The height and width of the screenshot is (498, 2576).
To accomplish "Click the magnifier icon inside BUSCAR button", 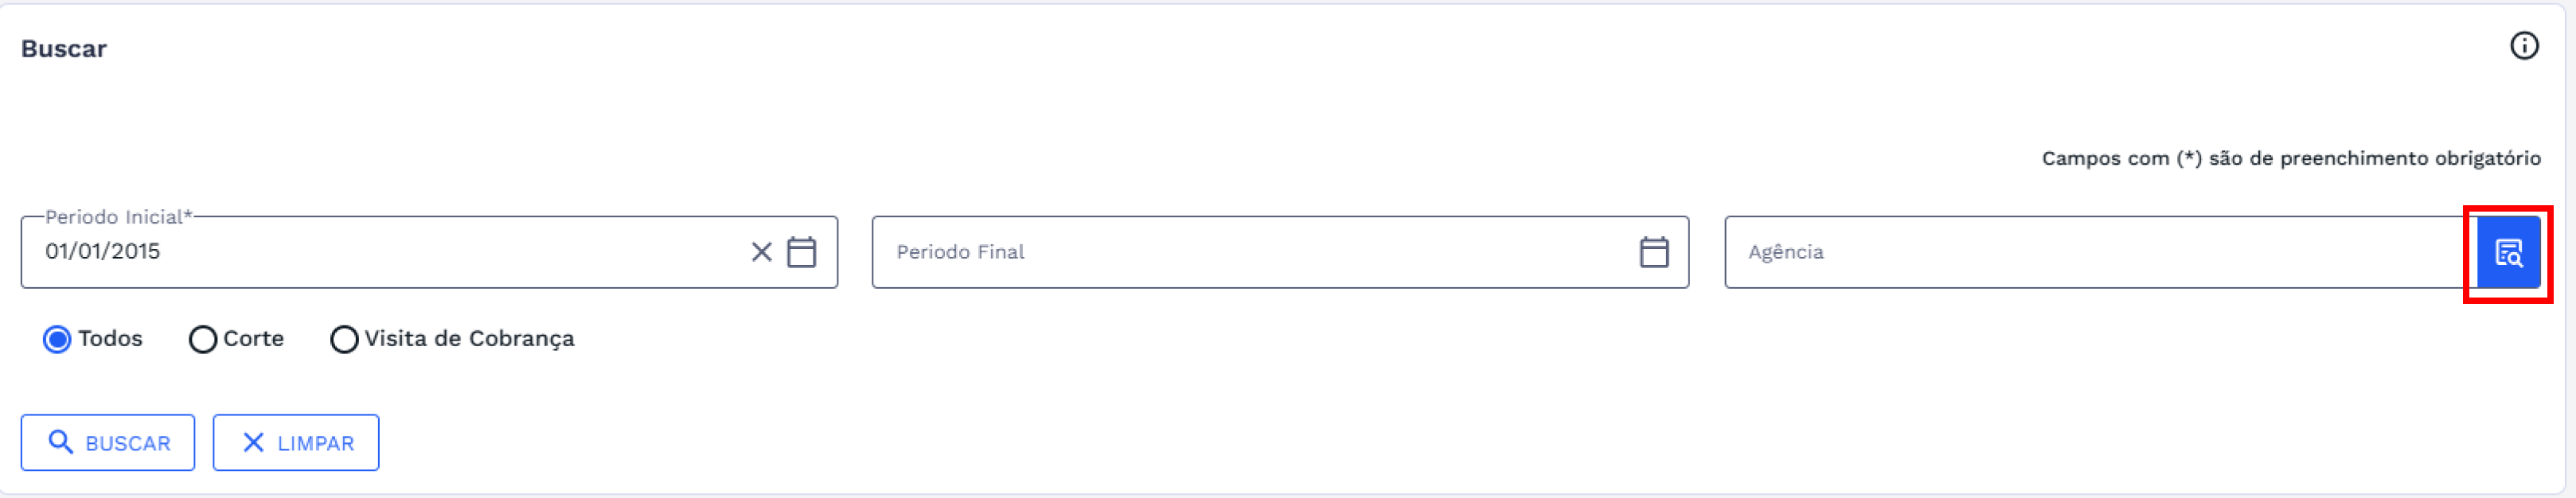I will click(x=61, y=442).
